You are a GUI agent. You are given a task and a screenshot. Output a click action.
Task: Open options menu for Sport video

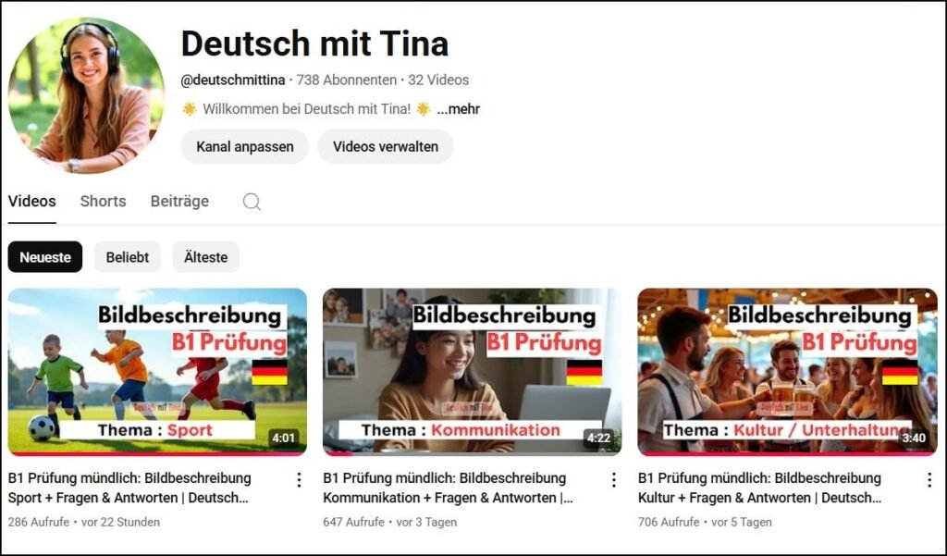[299, 480]
